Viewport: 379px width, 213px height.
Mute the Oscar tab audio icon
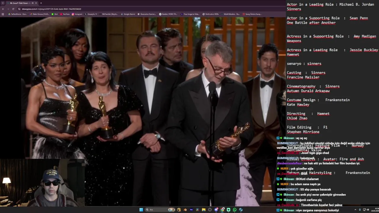pos(33,3)
